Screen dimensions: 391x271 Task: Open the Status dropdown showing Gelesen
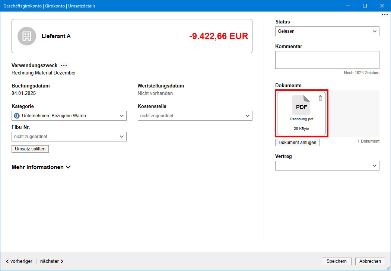click(327, 31)
